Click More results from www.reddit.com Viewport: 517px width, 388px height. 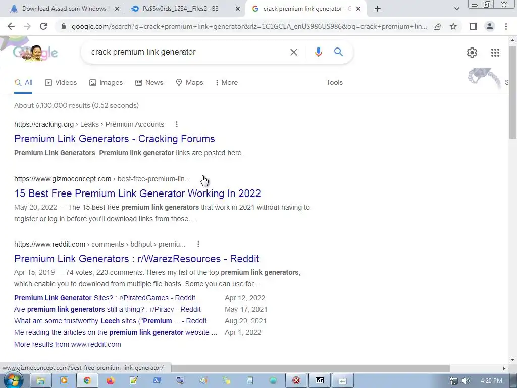(x=68, y=344)
